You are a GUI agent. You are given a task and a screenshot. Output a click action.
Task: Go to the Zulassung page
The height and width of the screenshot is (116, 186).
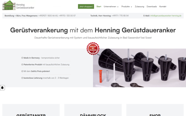coord(139,6)
